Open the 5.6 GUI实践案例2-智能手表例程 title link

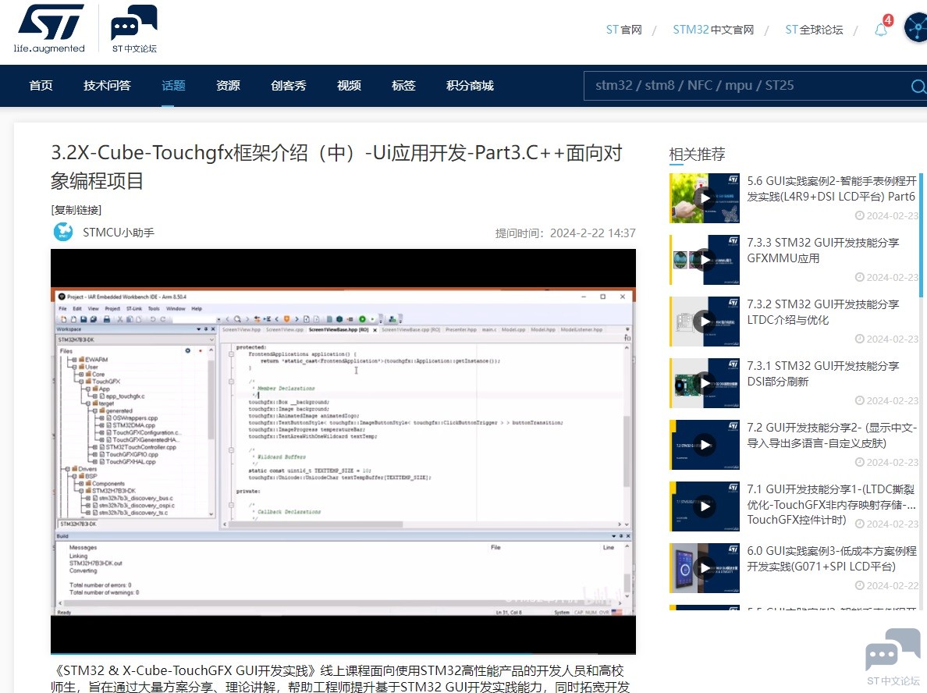tap(832, 189)
